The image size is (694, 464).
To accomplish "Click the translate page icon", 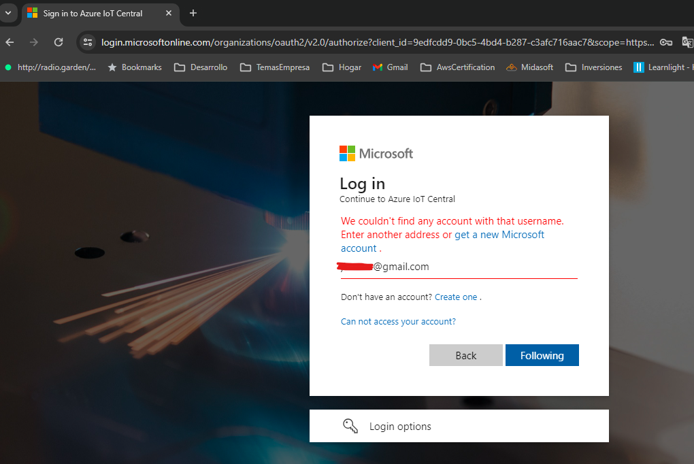I will tap(687, 42).
